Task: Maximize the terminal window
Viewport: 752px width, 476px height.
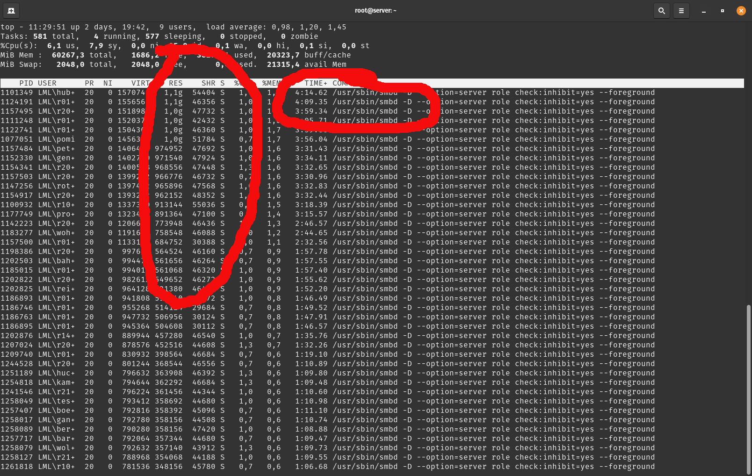Action: click(x=722, y=10)
